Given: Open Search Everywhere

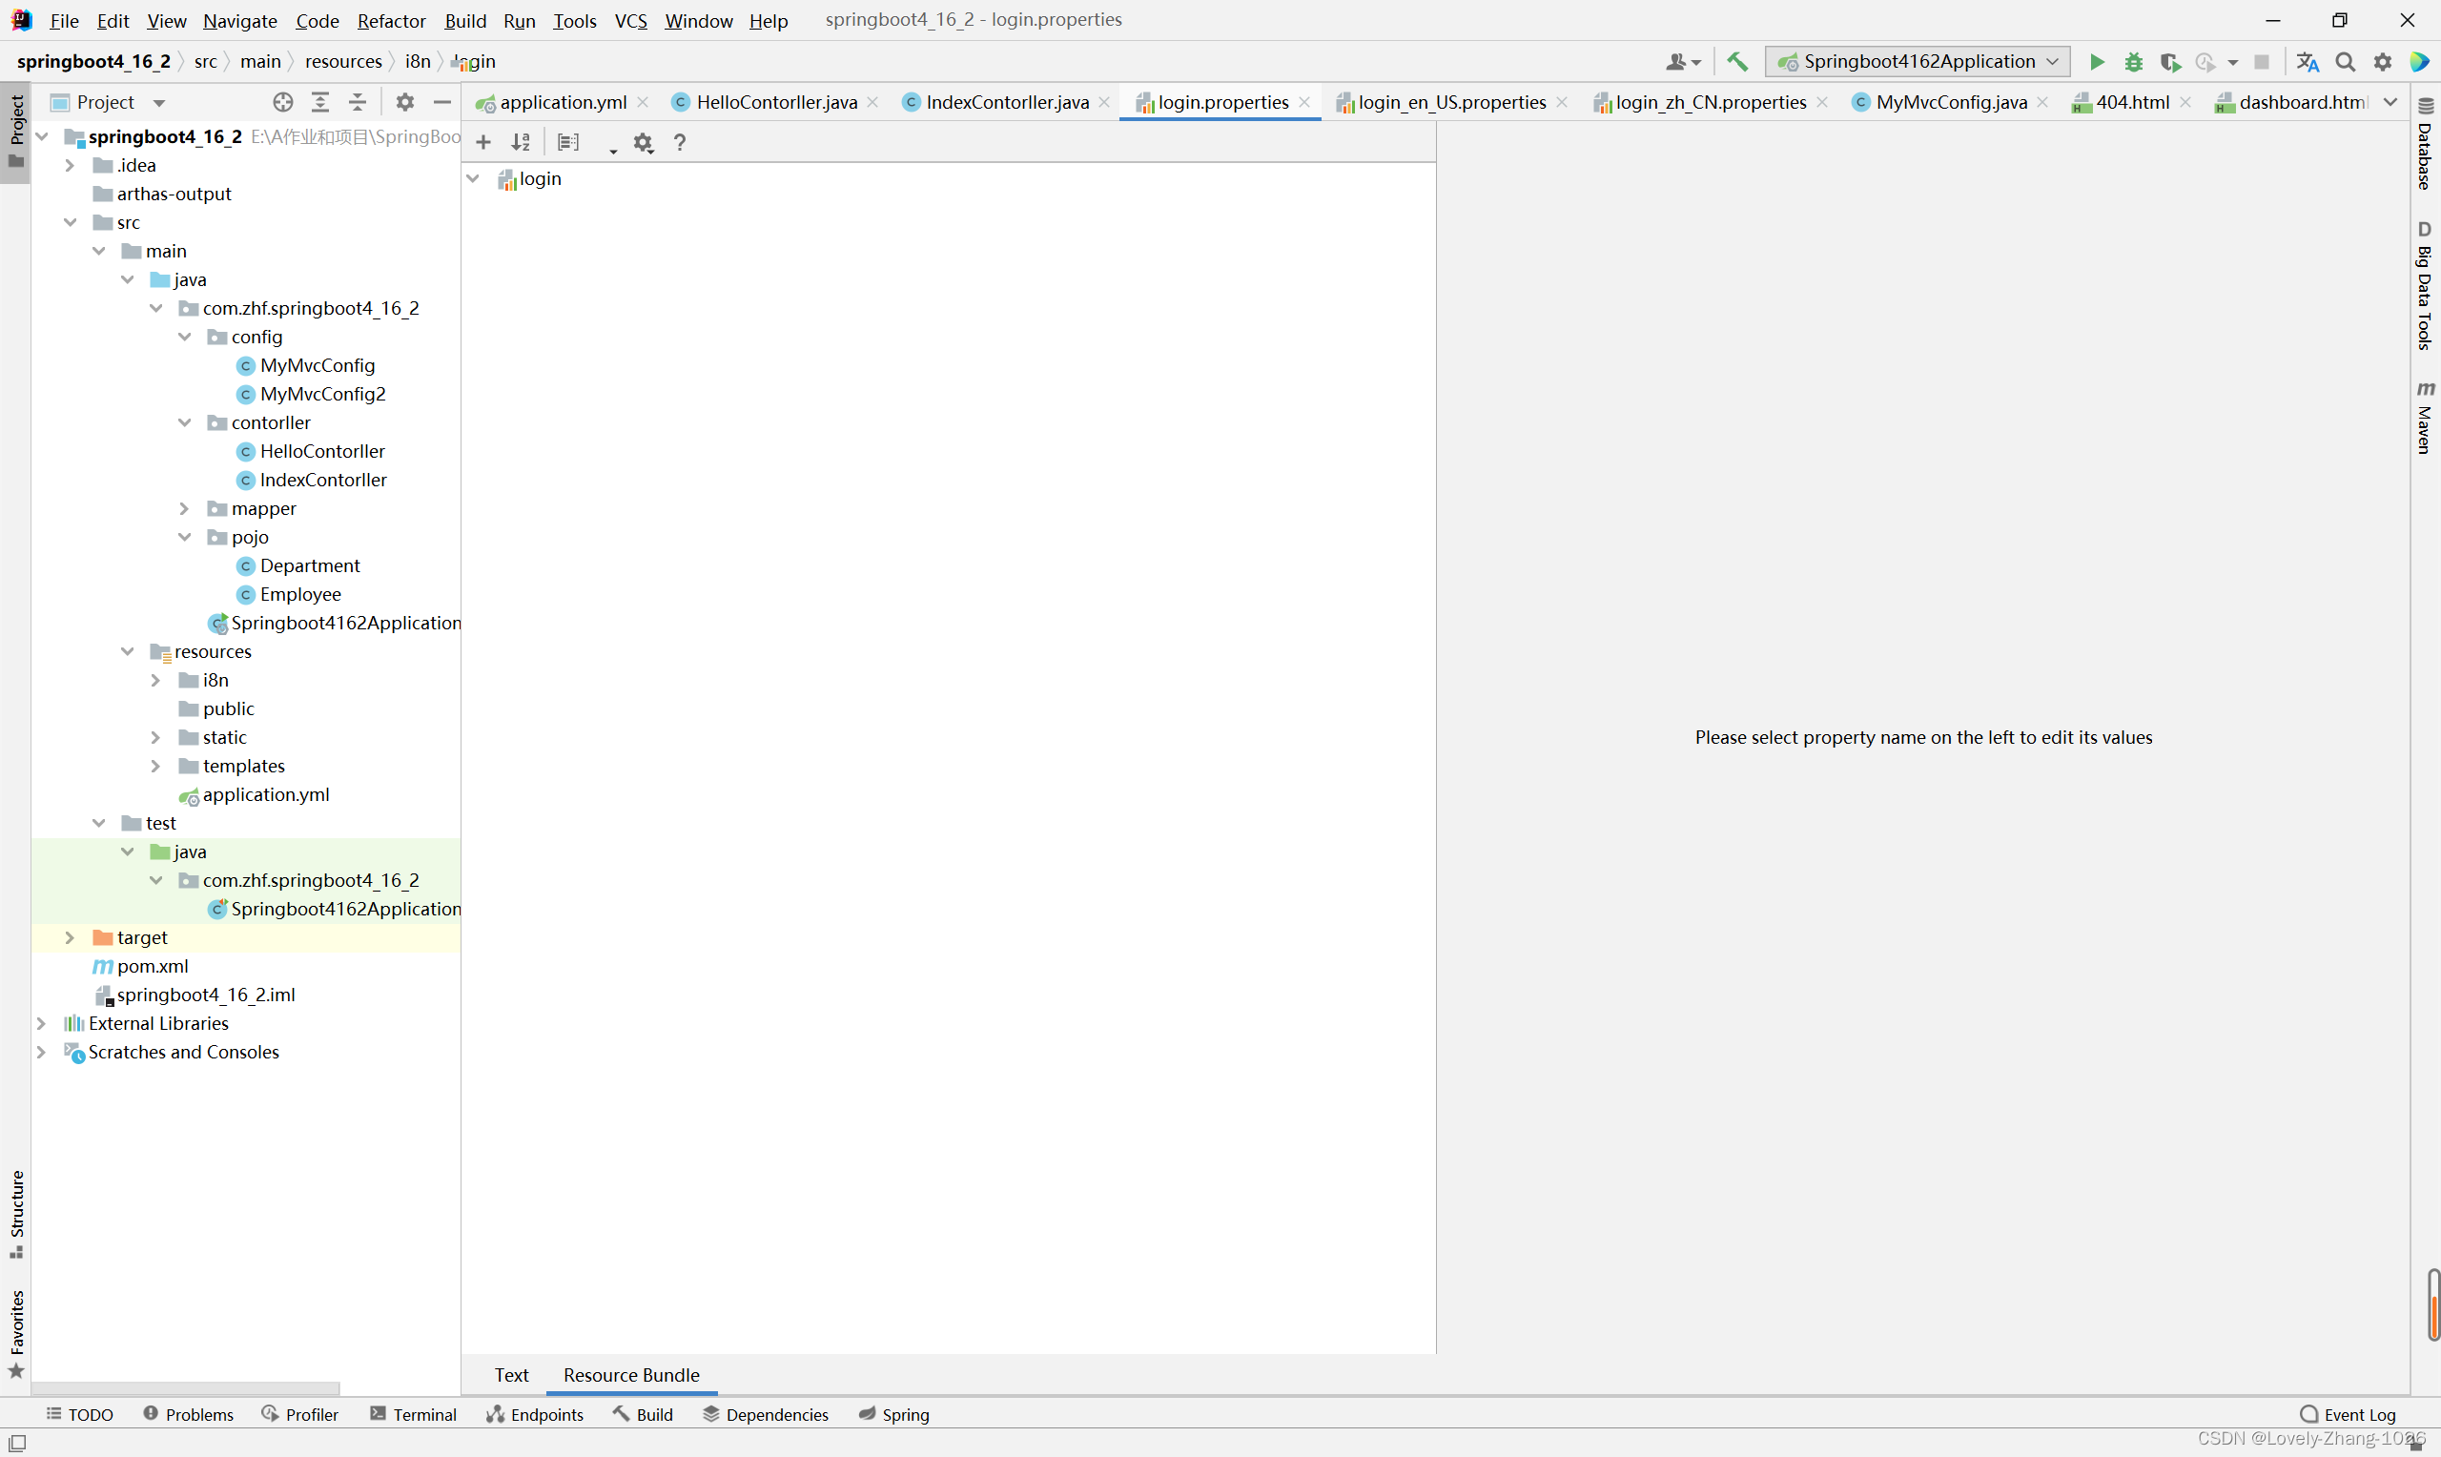Looking at the screenshot, I should pos(2345,61).
